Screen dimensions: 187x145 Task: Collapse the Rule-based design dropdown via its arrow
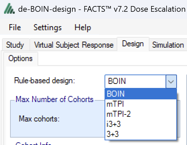[x=171, y=82]
